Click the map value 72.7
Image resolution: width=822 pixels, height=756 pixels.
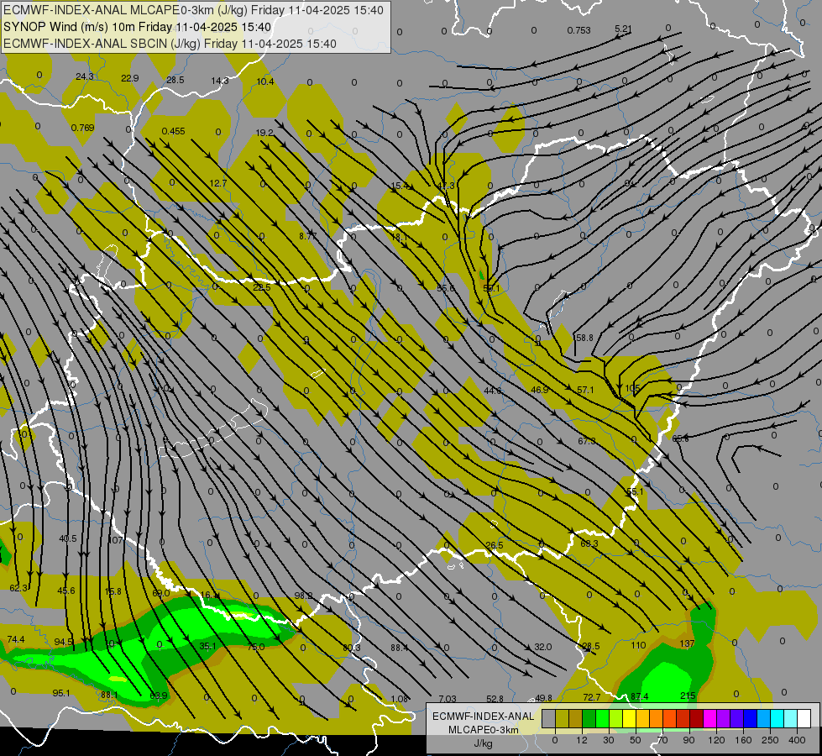click(x=592, y=696)
